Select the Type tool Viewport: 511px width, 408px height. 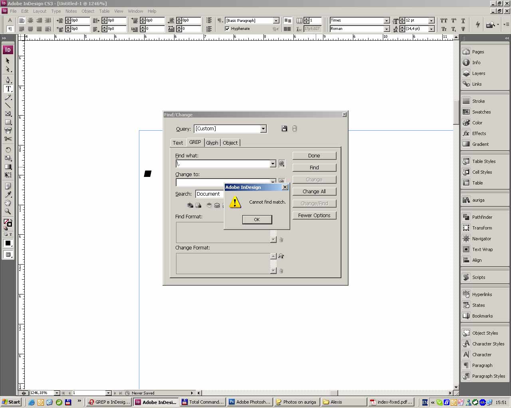coord(8,89)
